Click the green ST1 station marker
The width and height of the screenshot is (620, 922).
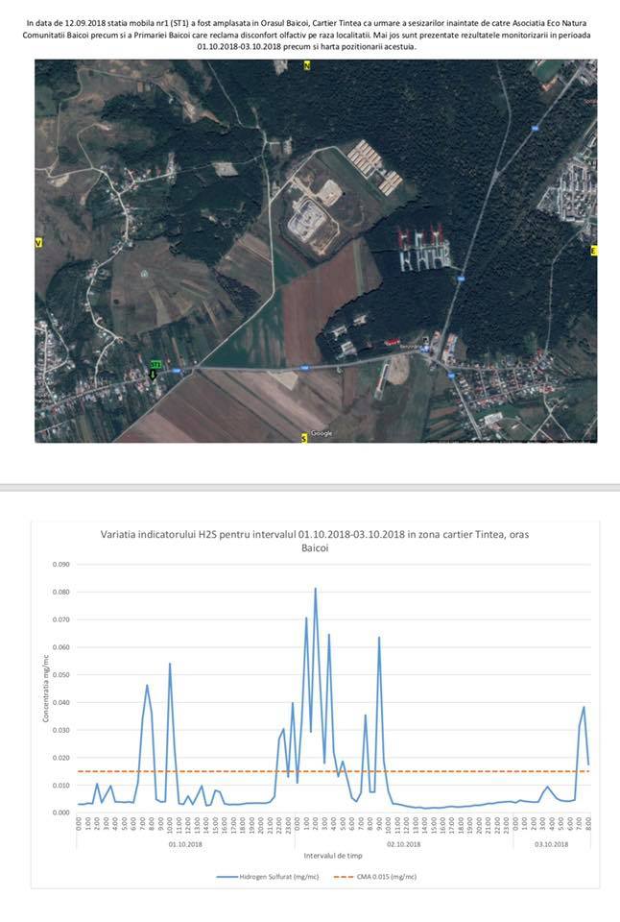[x=155, y=365]
